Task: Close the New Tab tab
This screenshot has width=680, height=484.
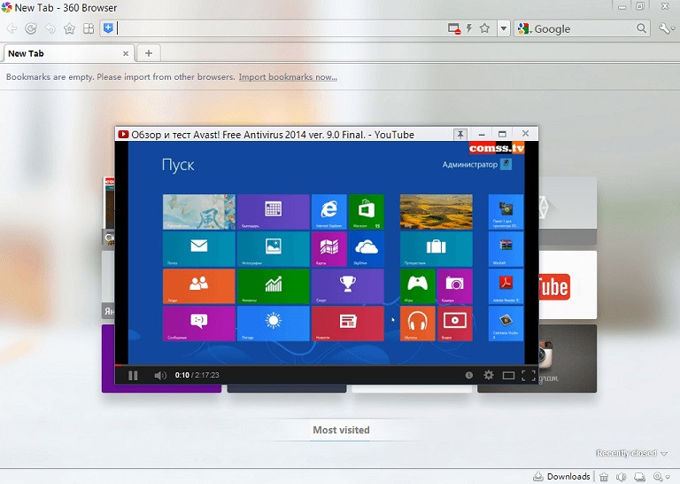Action: [x=126, y=53]
